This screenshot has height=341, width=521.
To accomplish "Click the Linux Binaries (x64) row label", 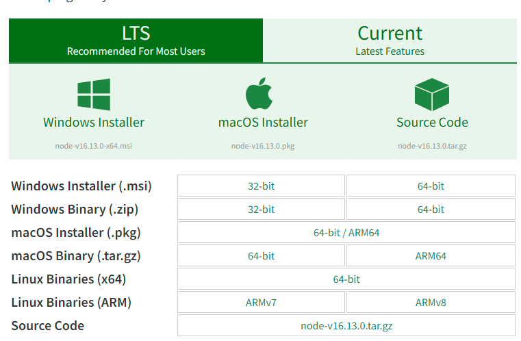I will pos(68,279).
